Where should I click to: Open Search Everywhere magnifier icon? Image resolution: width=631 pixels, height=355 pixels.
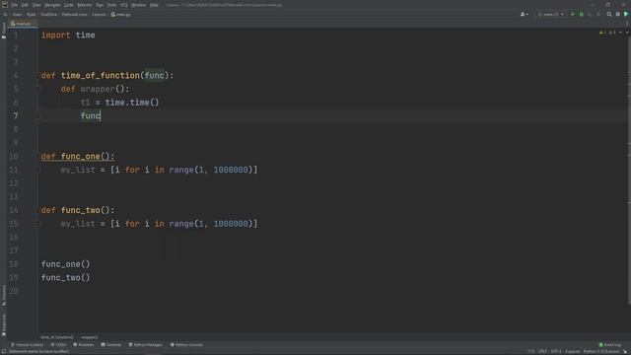tap(609, 14)
